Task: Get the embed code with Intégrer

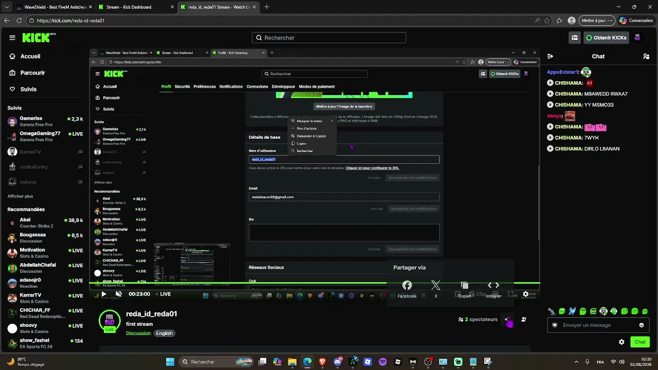Action: coord(493,289)
